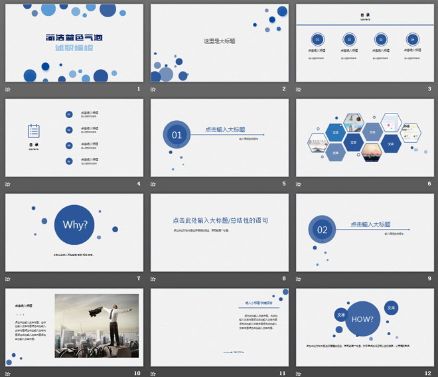Click the animation star icon under slide 7

tap(8, 279)
